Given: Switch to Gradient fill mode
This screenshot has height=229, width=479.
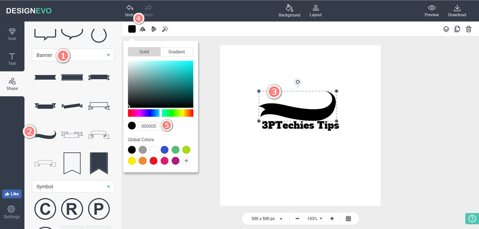Looking at the screenshot, I should (x=177, y=52).
